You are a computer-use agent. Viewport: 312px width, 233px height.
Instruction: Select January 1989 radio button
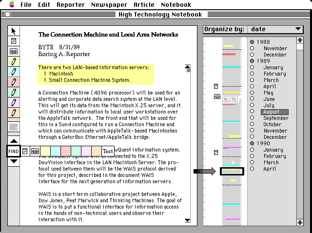[252, 67]
